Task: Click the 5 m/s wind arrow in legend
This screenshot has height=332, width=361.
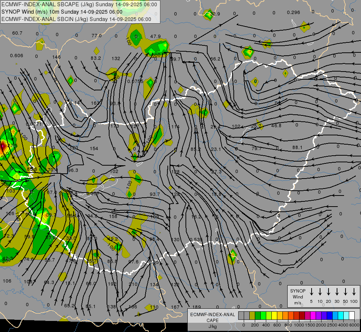Action: pos(312,292)
